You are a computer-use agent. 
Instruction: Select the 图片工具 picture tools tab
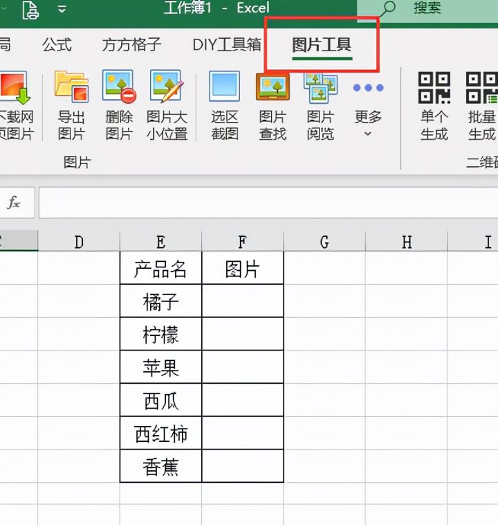point(322,44)
